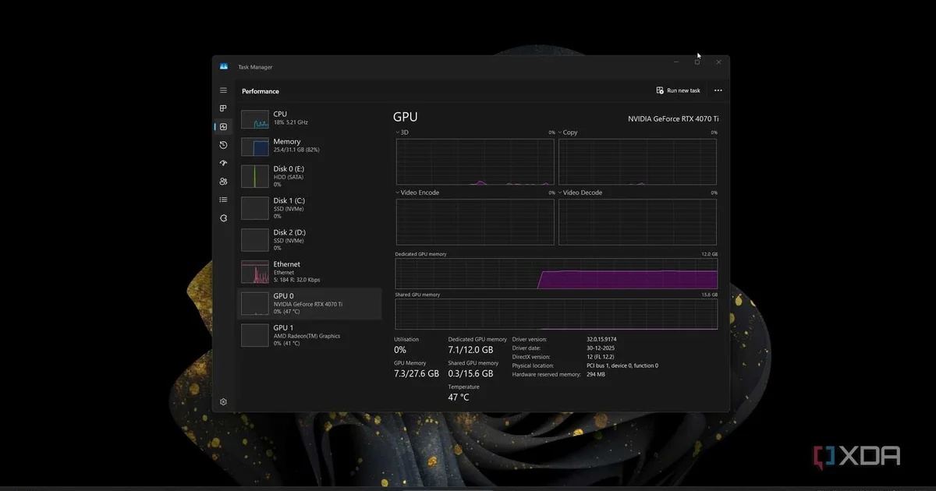Click the 0.3/15.6 GB shared memory value

point(470,374)
